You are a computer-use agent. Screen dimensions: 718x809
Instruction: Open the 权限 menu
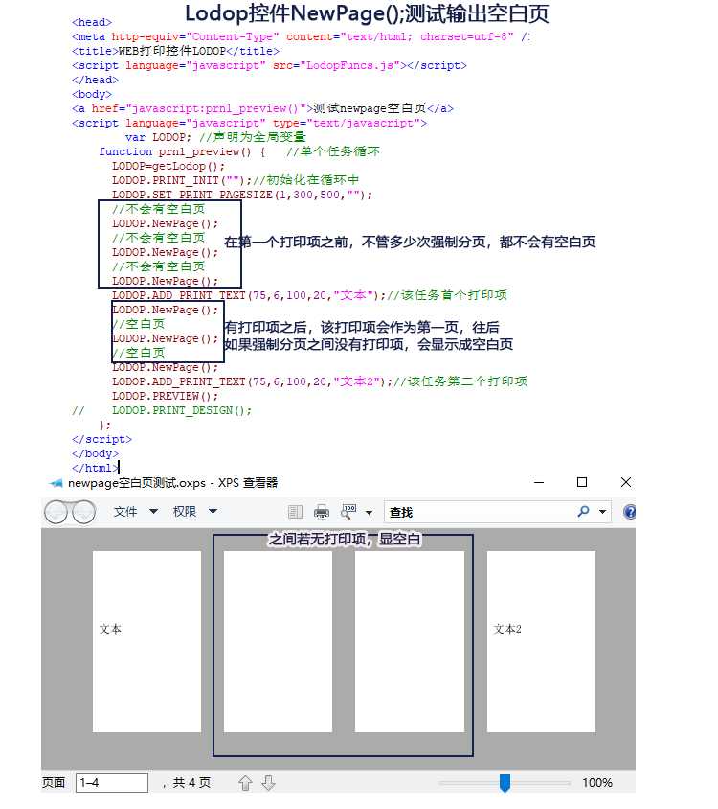pyautogui.click(x=195, y=512)
